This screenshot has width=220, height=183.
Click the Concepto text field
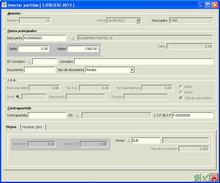[143, 61]
